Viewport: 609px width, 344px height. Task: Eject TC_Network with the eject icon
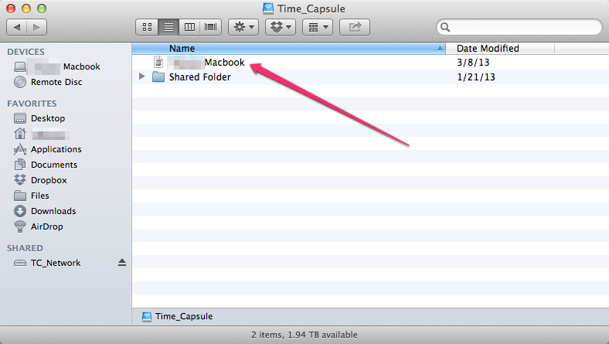[x=122, y=263]
